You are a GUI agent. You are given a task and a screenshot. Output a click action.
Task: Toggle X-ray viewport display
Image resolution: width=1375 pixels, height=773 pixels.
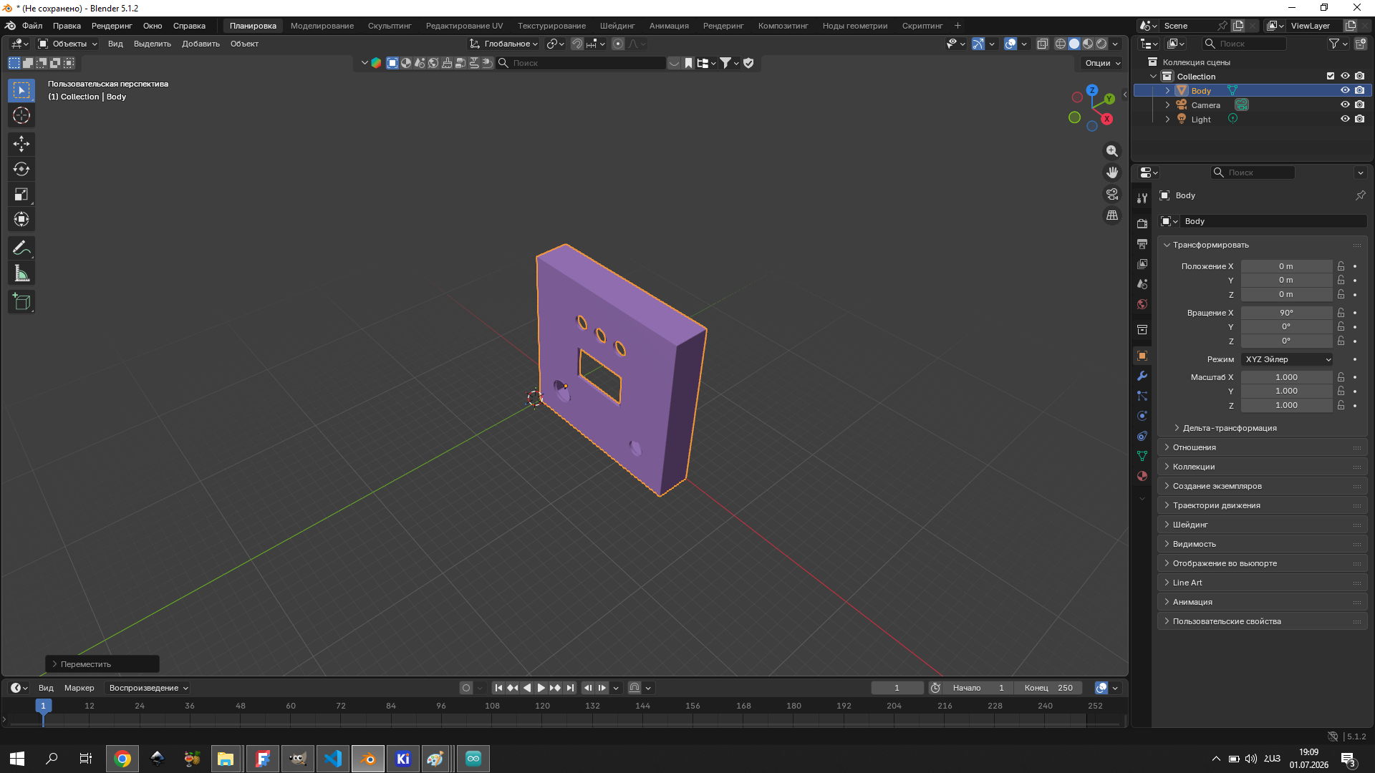tap(1043, 44)
